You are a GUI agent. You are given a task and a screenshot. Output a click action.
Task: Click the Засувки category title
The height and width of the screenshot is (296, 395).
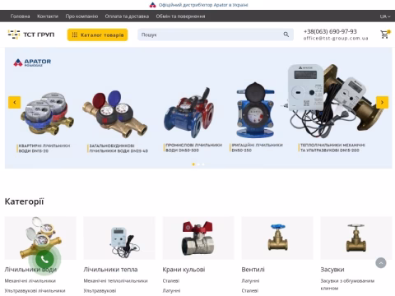tap(332, 270)
